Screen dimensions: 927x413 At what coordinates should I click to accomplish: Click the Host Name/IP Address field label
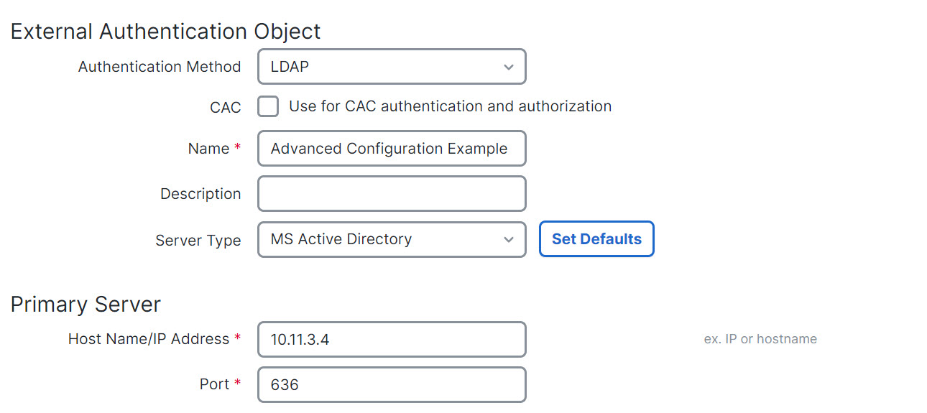coord(149,339)
